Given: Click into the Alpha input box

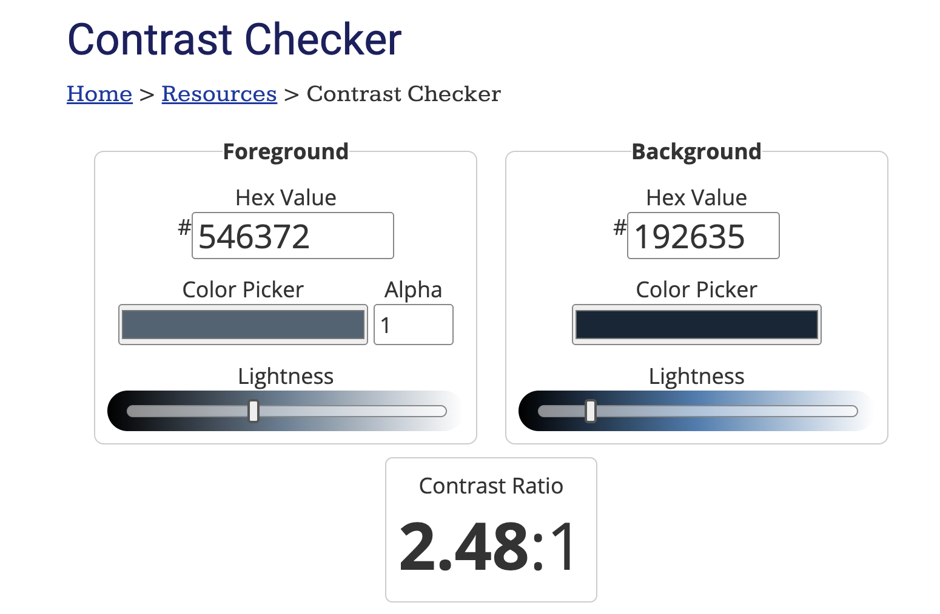Looking at the screenshot, I should coord(413,325).
